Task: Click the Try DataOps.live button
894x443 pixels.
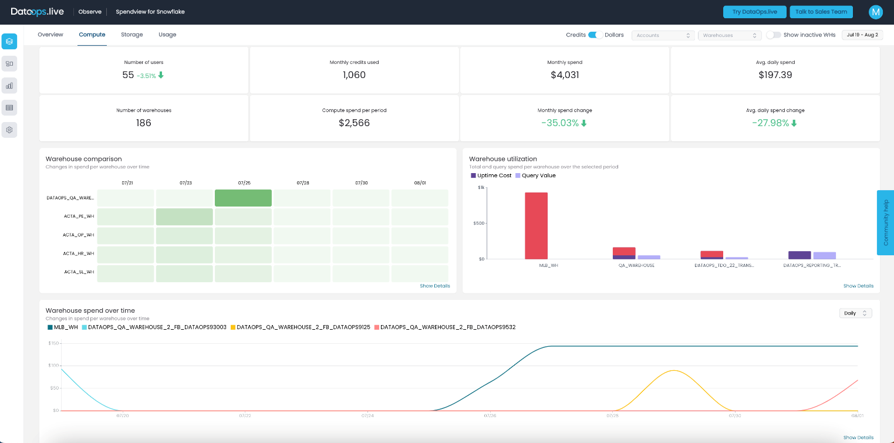Action: point(754,12)
